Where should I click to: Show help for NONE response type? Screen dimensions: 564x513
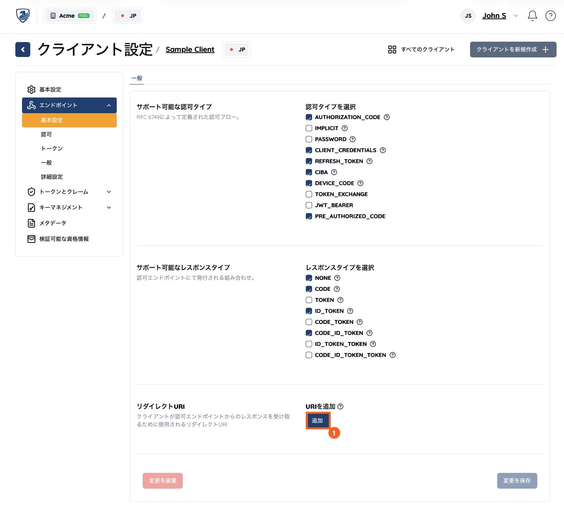(x=337, y=278)
